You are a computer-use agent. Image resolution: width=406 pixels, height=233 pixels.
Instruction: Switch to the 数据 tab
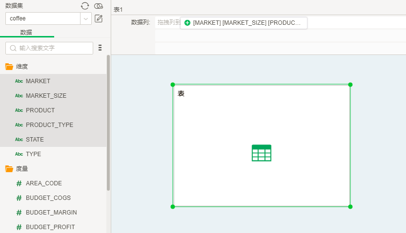coord(26,32)
